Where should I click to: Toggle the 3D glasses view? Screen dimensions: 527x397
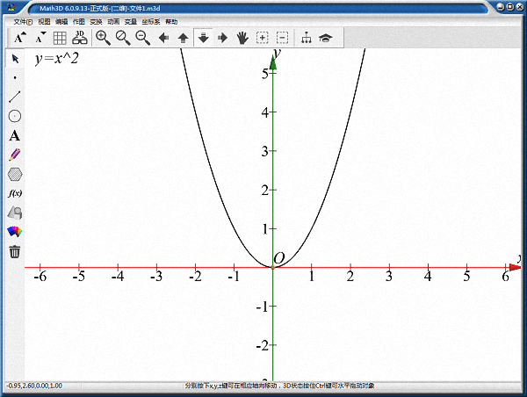click(80, 38)
